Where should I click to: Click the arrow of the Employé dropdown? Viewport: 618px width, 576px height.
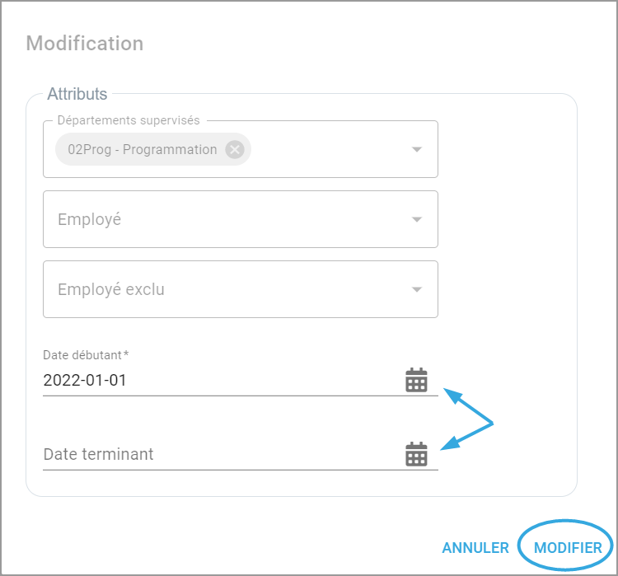point(417,219)
